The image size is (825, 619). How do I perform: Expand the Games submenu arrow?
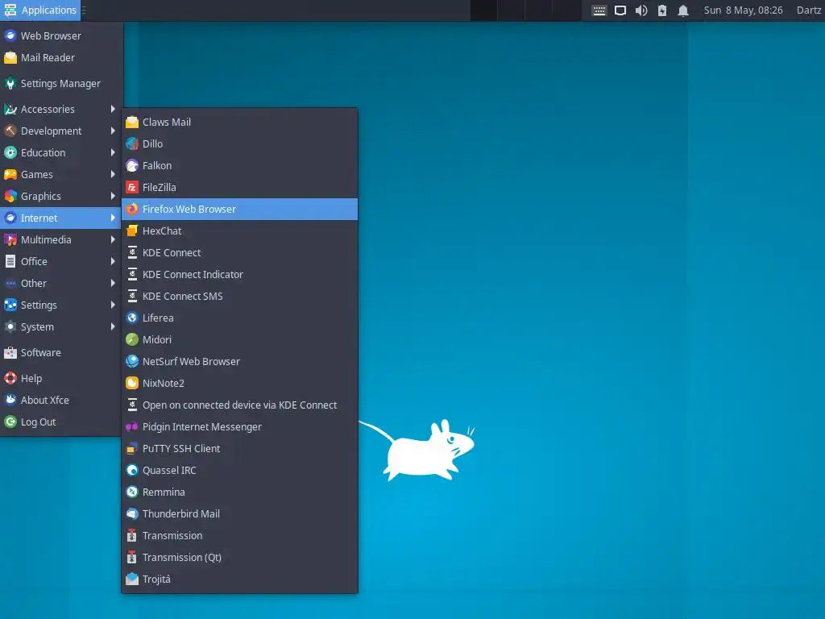(113, 174)
